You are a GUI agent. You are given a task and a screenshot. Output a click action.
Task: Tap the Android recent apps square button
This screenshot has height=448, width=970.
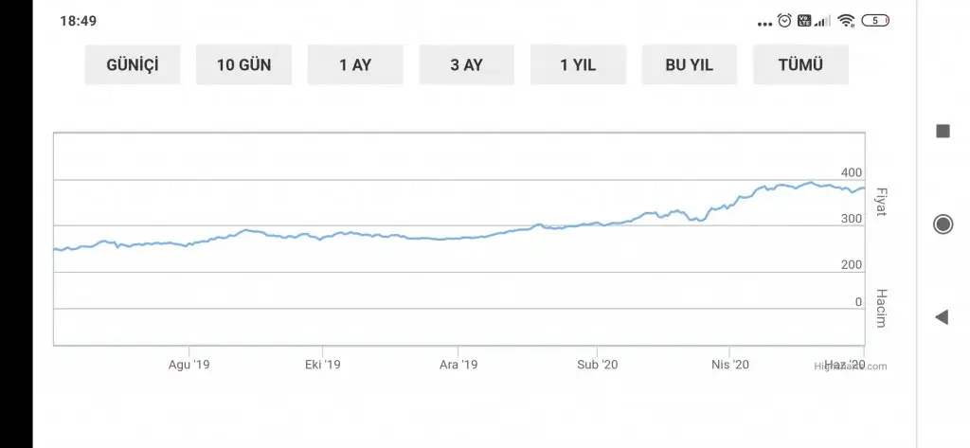pos(943,132)
